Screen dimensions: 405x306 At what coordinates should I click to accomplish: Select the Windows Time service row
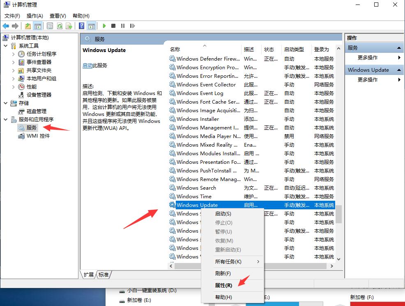click(252, 197)
